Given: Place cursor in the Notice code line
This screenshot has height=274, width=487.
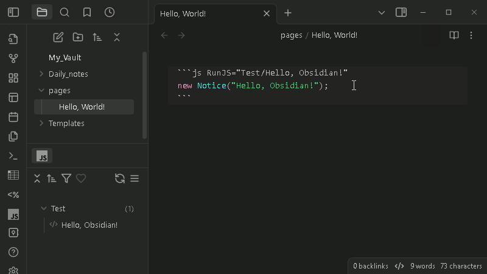Looking at the screenshot, I should (x=253, y=86).
